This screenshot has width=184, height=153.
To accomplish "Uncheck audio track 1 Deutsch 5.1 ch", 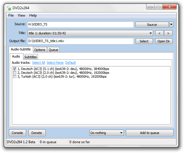I will click(x=15, y=69).
